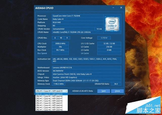Click the AIDA64 CPUID window title
Viewport: 162px width, 115px height.
pos(44,8)
